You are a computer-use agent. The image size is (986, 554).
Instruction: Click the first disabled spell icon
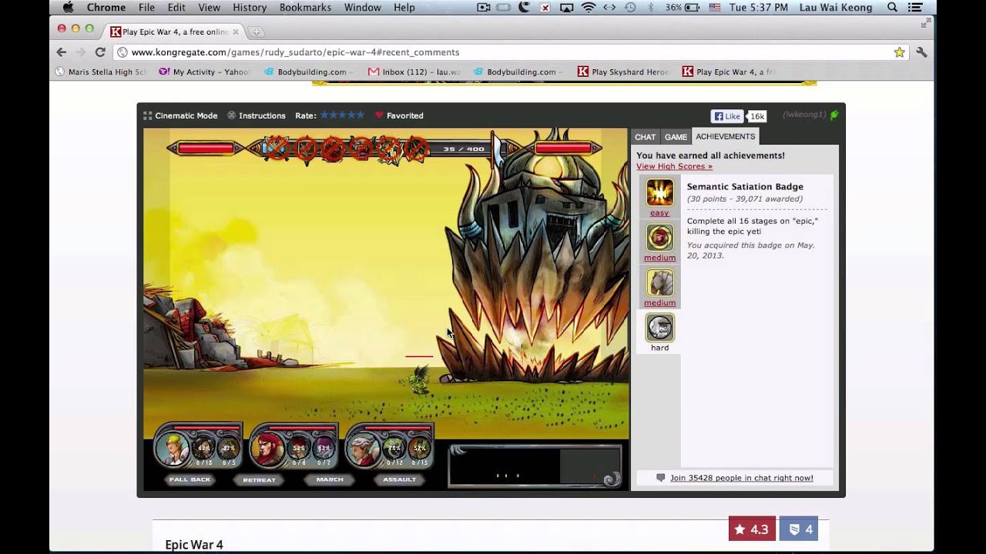click(277, 148)
